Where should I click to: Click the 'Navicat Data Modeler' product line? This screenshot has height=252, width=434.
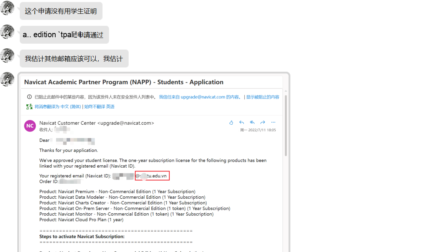123,197
